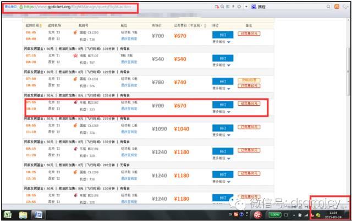Click 预订 button for the MU2102 flight
This screenshot has height=221, width=352.
pyautogui.click(x=222, y=104)
